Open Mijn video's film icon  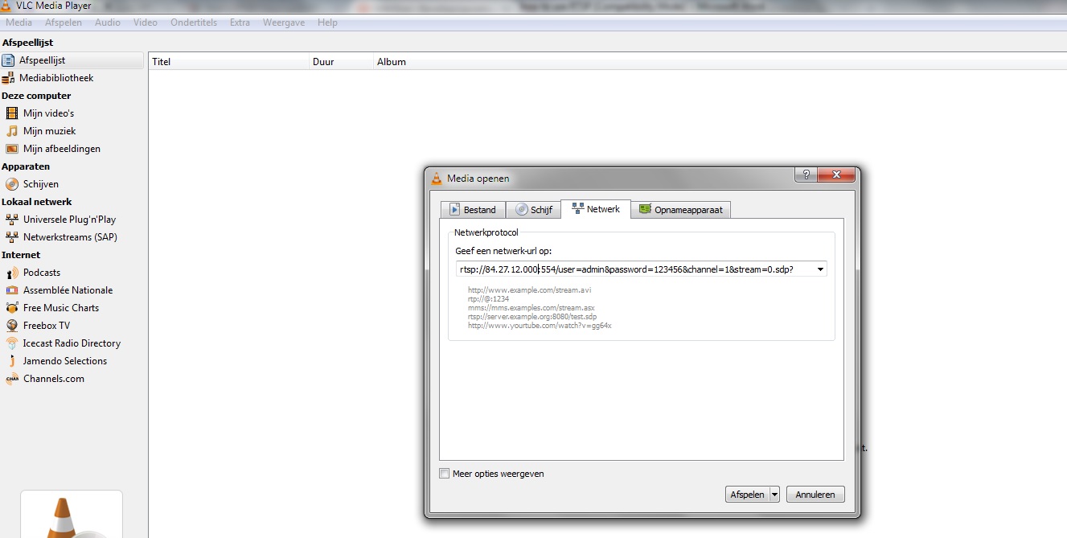(x=12, y=113)
